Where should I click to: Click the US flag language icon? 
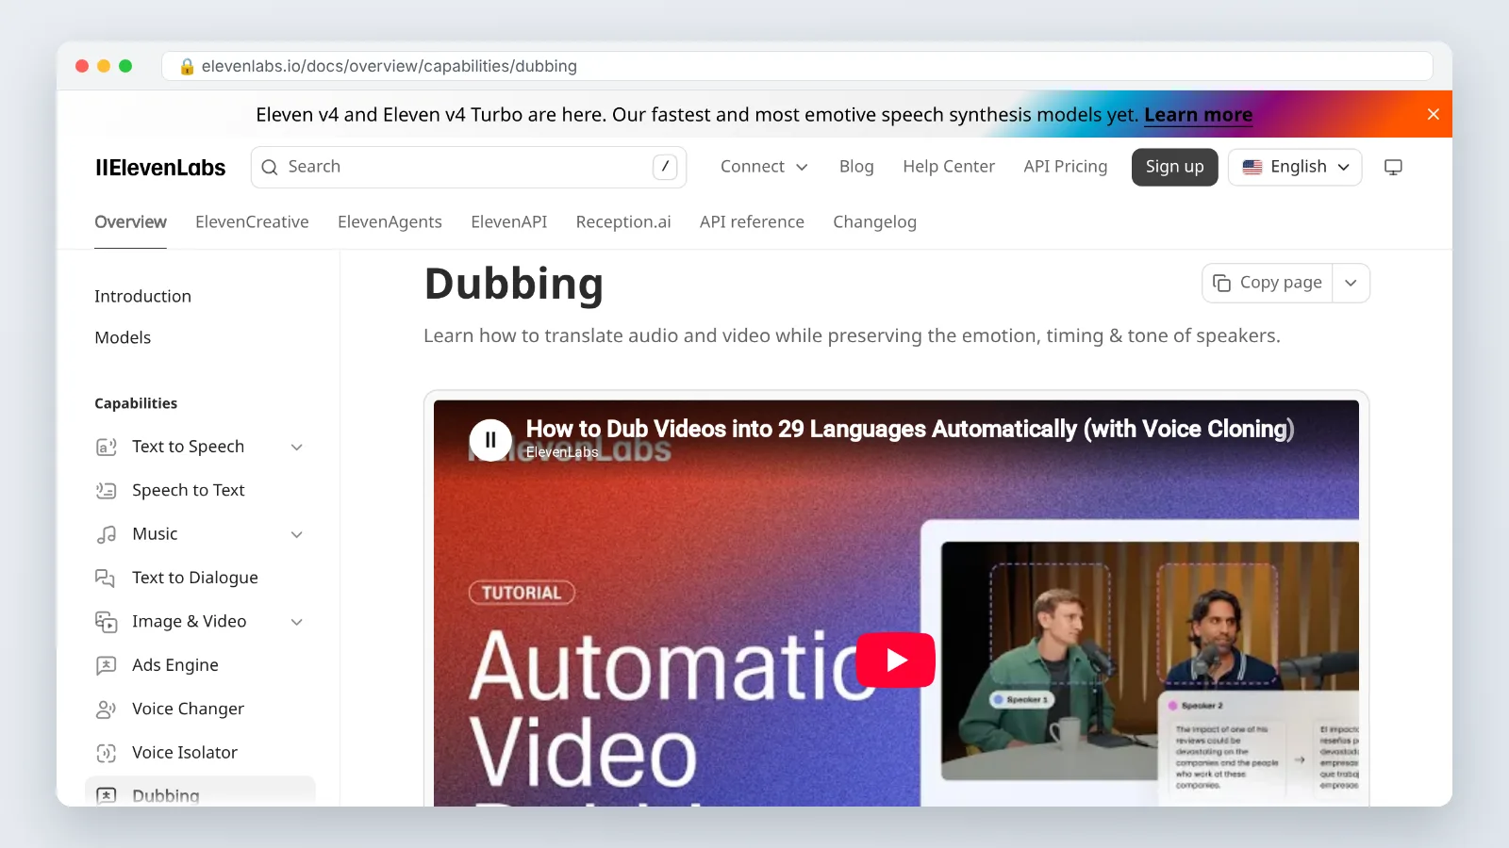[1252, 167]
